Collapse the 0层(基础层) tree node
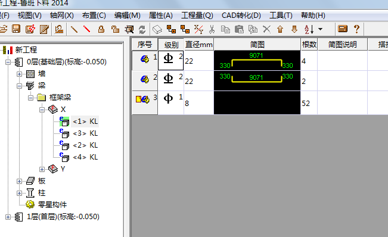388x237 pixels. (x=8, y=62)
